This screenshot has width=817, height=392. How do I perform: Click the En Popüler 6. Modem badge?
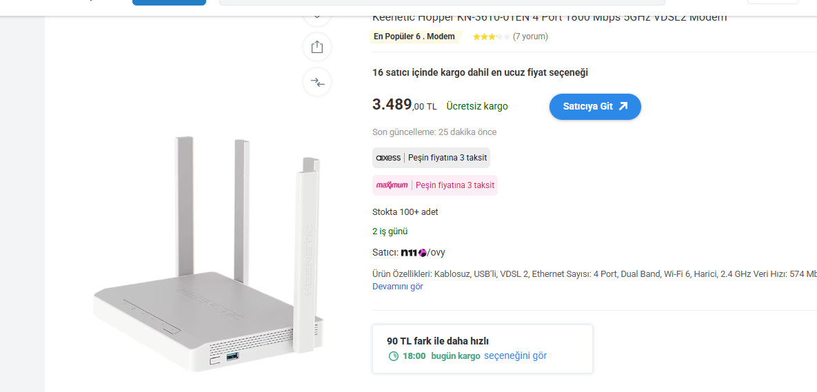point(414,37)
